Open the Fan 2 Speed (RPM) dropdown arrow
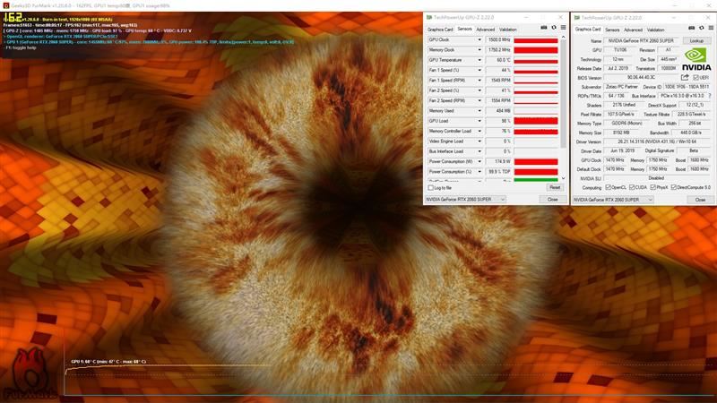This screenshot has width=717, height=403. click(x=479, y=100)
